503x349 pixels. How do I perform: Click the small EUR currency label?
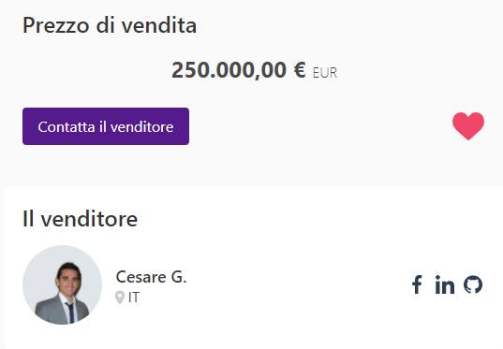pyautogui.click(x=325, y=73)
